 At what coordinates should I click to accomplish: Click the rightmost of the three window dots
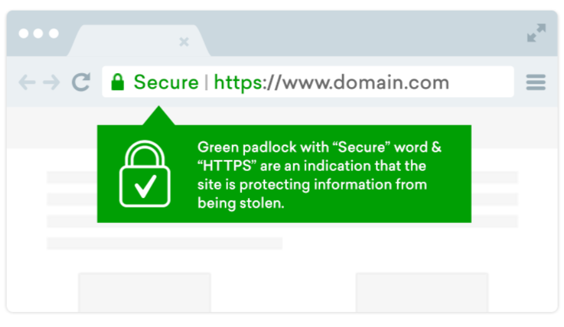coord(54,33)
